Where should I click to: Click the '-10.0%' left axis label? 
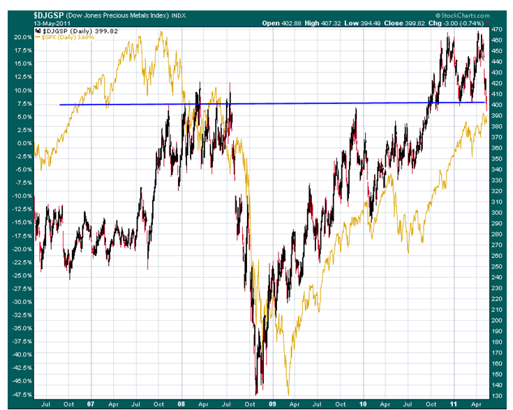pyautogui.click(x=22, y=196)
